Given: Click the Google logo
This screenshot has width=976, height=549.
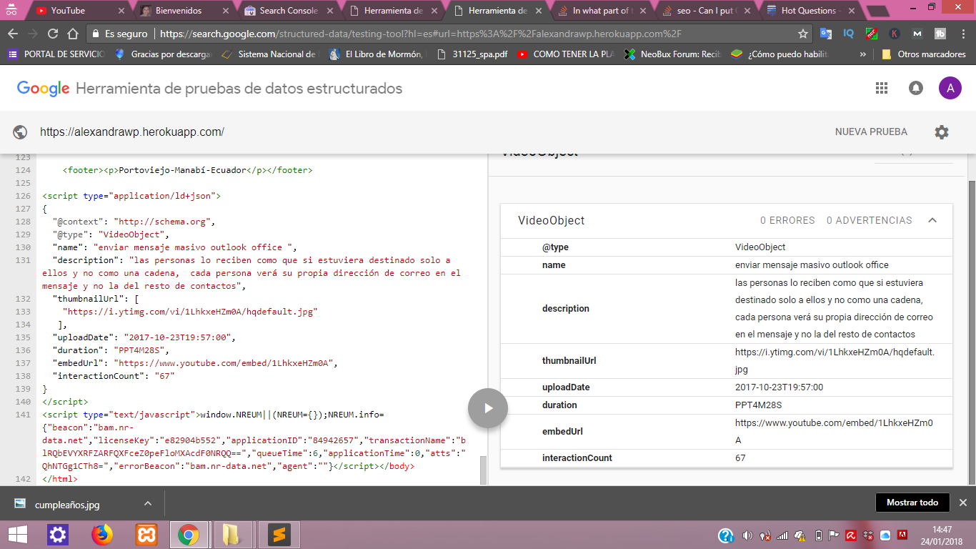Looking at the screenshot, I should (43, 89).
